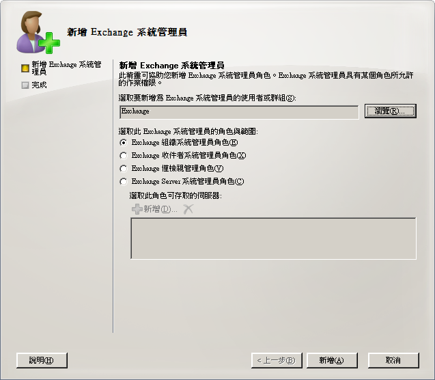Click inside the empty server list box

(x=273, y=239)
